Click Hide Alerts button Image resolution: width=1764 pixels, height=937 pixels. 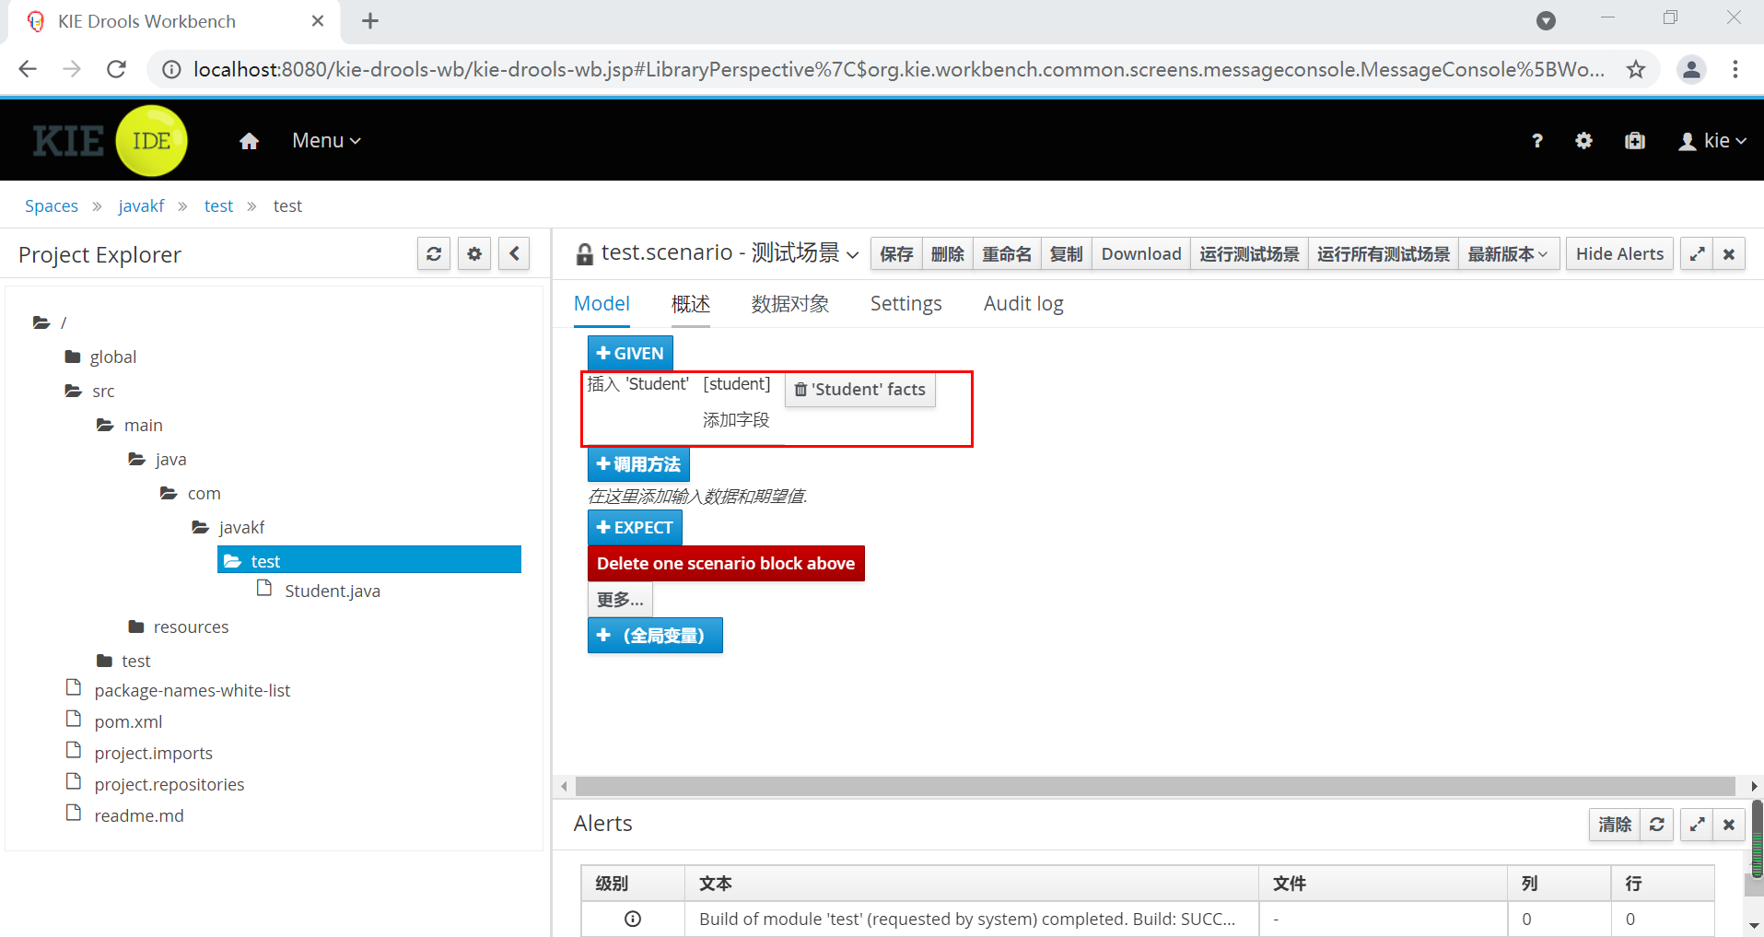(x=1619, y=254)
